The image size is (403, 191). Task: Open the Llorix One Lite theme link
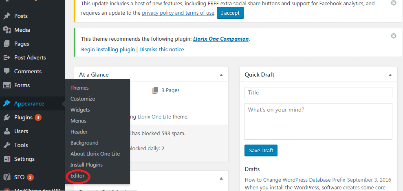[154, 116]
